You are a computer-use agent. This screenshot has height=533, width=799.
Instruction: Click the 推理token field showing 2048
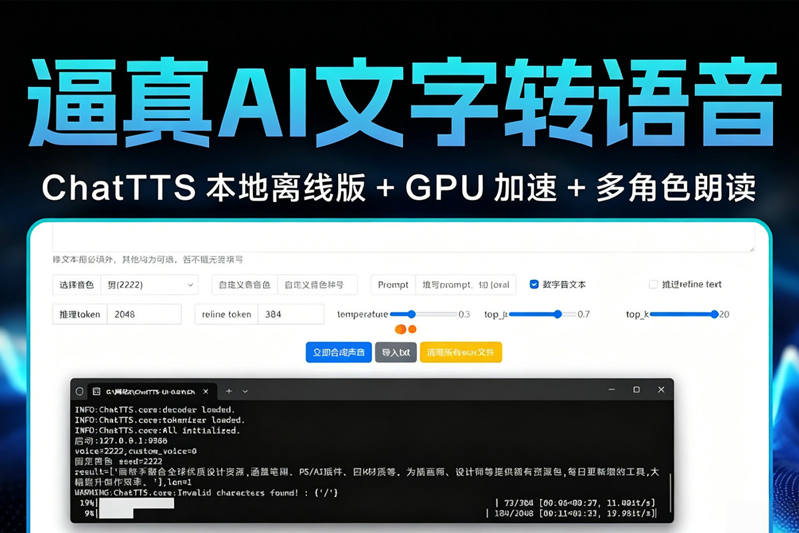pos(144,314)
